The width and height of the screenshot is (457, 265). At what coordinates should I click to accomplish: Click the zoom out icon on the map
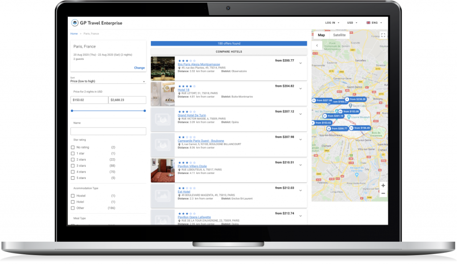383,193
